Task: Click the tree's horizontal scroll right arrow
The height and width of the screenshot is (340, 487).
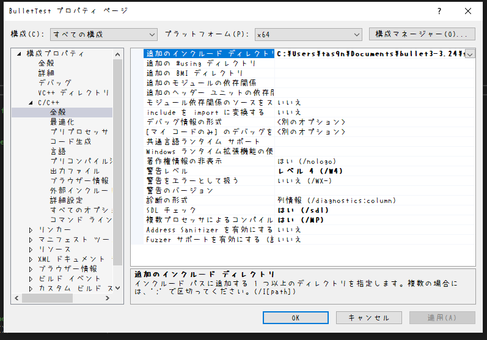Action: pyautogui.click(x=108, y=298)
